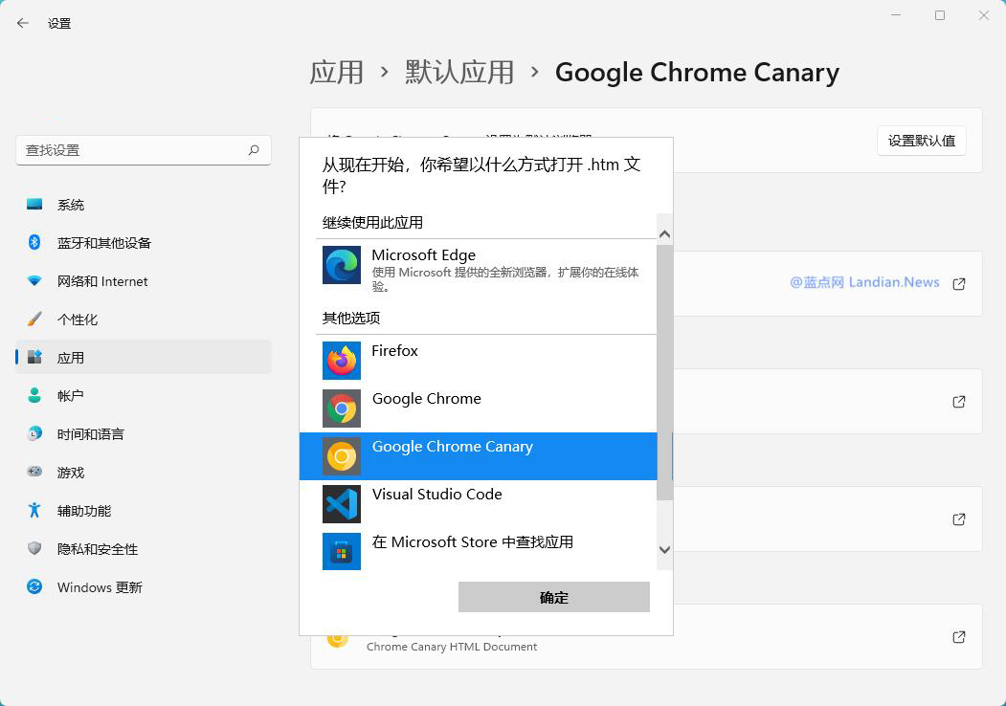Click the 查找设置 search field
Screen dimensions: 1006x706
[x=143, y=150]
